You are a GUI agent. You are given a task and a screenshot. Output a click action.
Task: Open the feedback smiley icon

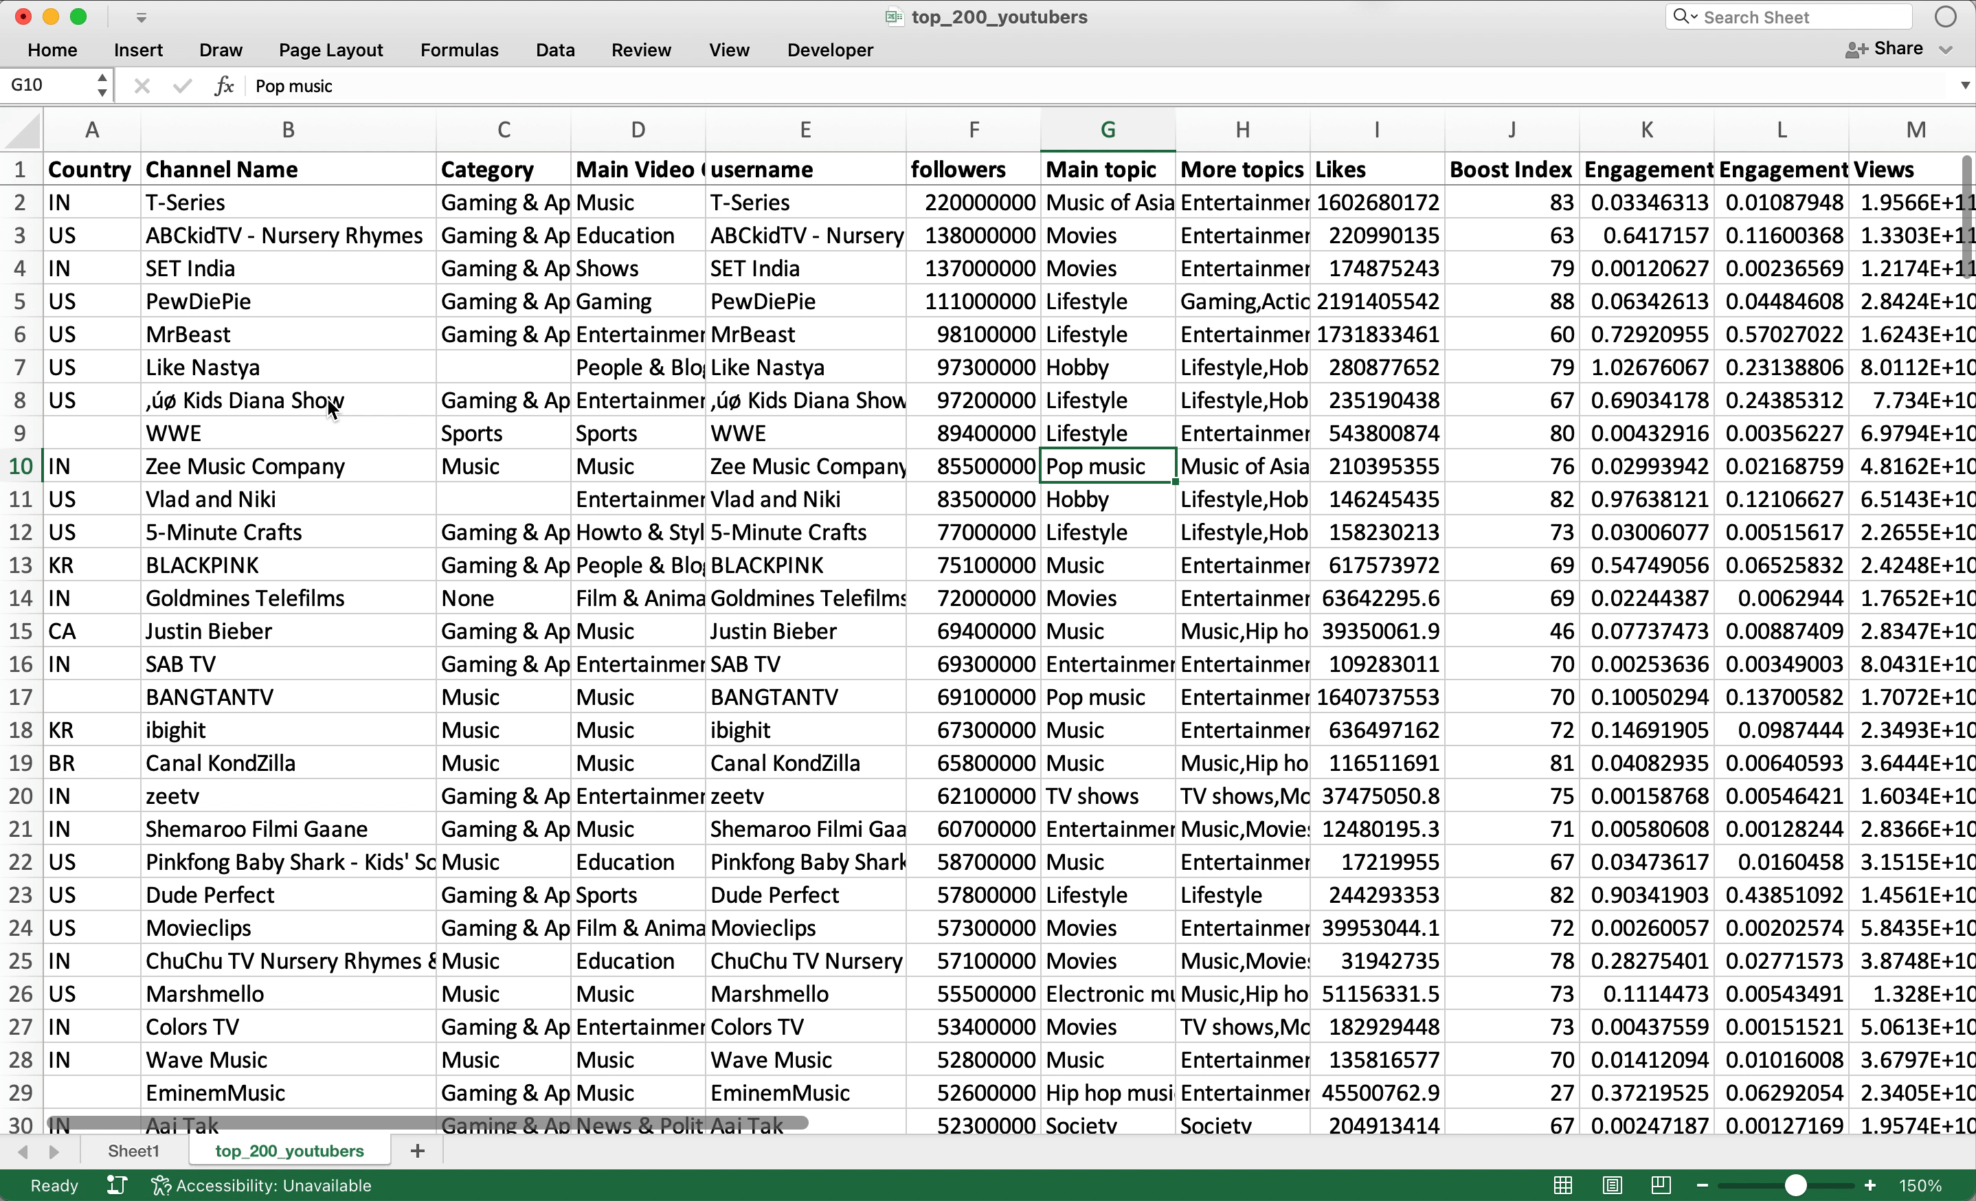click(x=1946, y=17)
